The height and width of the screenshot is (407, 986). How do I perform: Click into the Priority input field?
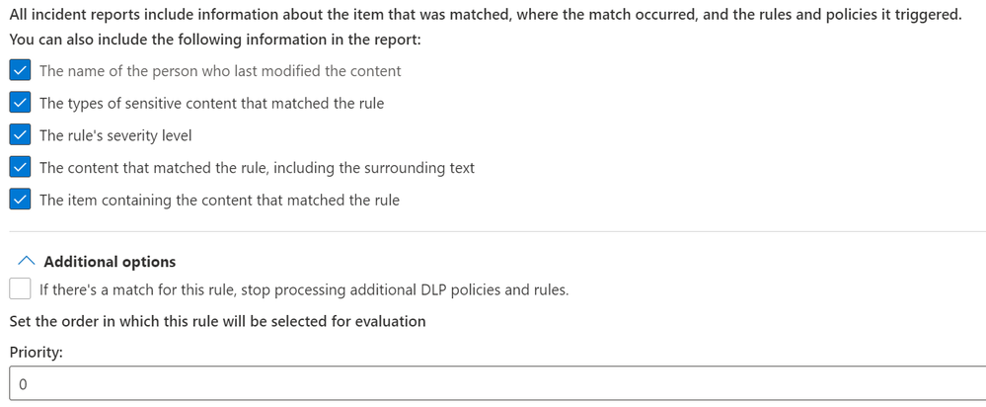tap(493, 383)
